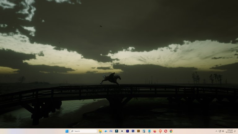Open the Calculator app
This screenshot has height=134, width=238.
tap(144, 131)
